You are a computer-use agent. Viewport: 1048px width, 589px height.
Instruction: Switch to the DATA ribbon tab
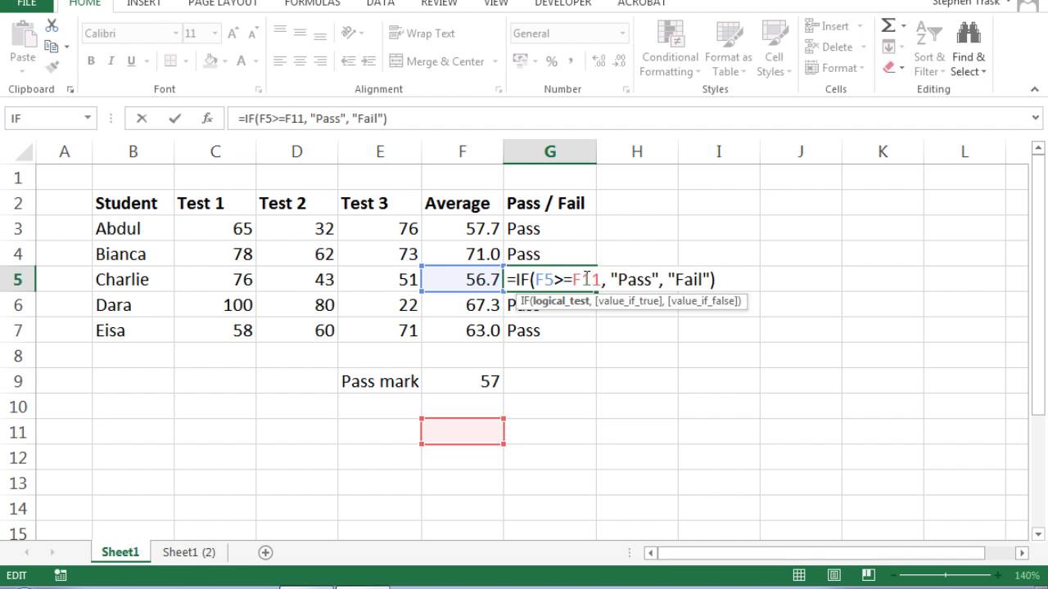click(x=380, y=3)
